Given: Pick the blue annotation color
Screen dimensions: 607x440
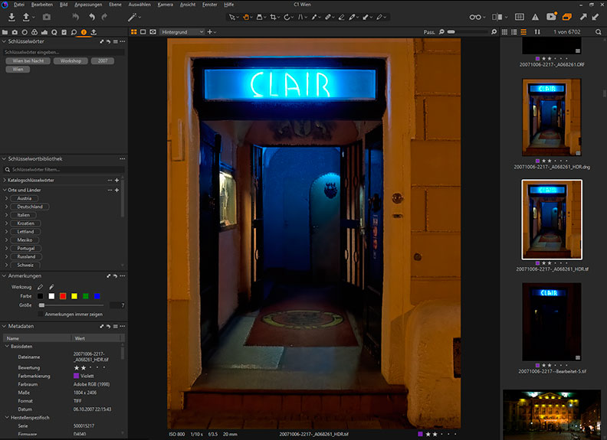Looking at the screenshot, I should (97, 296).
